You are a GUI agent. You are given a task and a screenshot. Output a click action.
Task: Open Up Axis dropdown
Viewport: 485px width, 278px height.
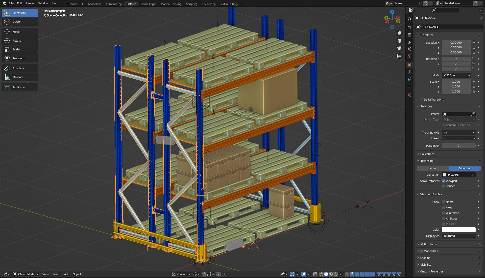pos(459,138)
